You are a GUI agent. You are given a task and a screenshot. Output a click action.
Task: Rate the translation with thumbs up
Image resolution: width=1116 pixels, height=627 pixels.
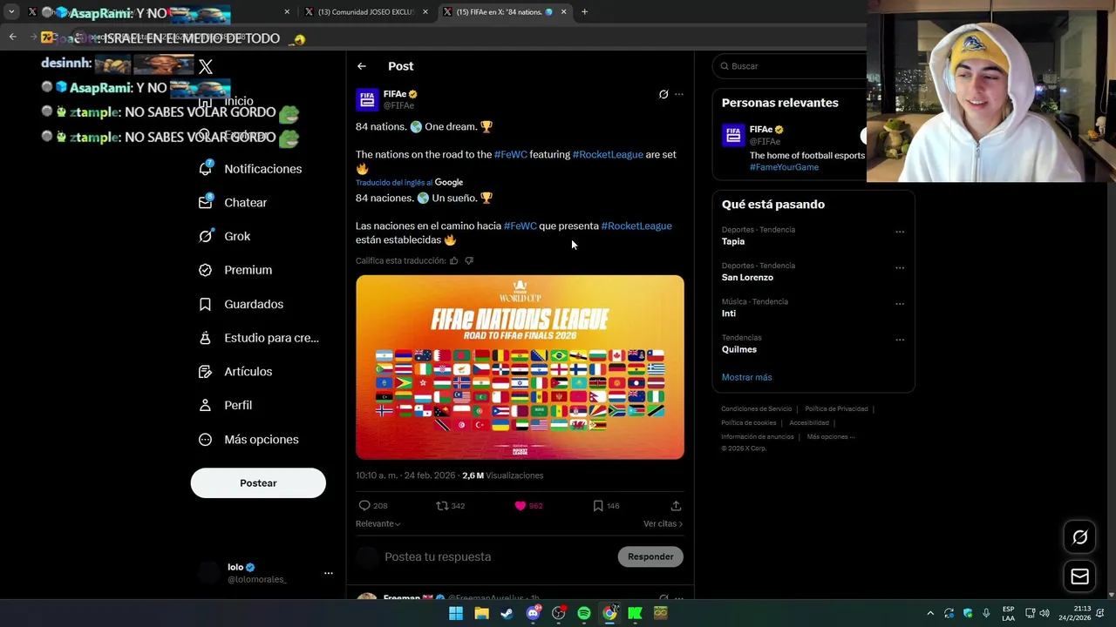coord(453,260)
